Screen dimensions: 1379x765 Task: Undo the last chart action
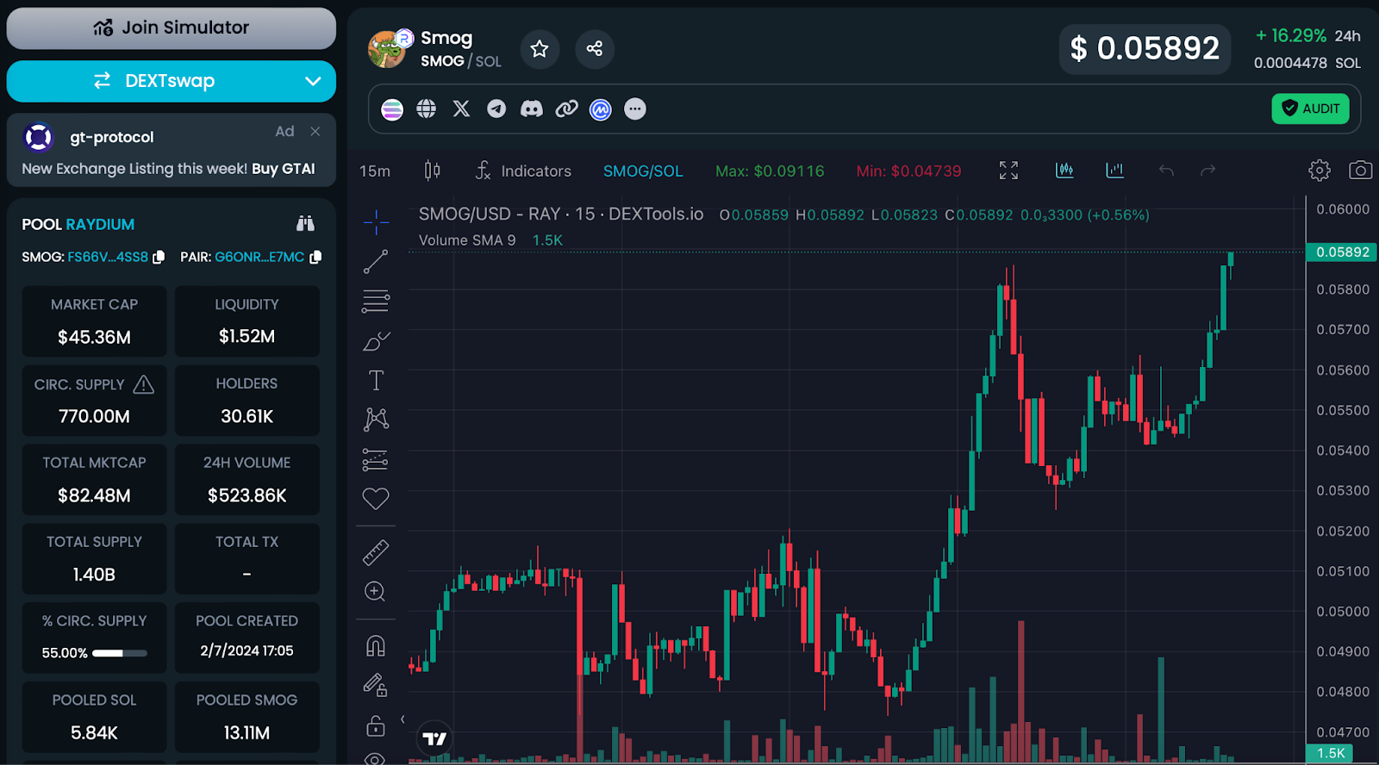(1166, 171)
